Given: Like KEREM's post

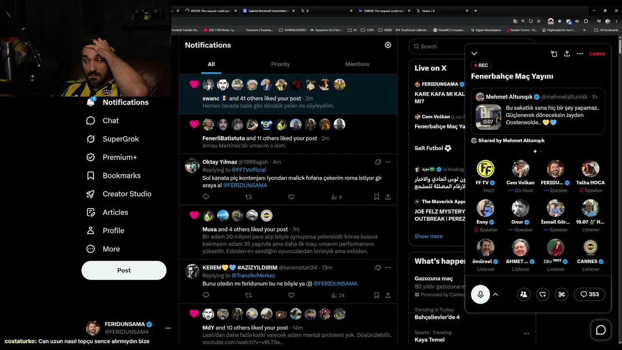Looking at the screenshot, I should click(291, 295).
